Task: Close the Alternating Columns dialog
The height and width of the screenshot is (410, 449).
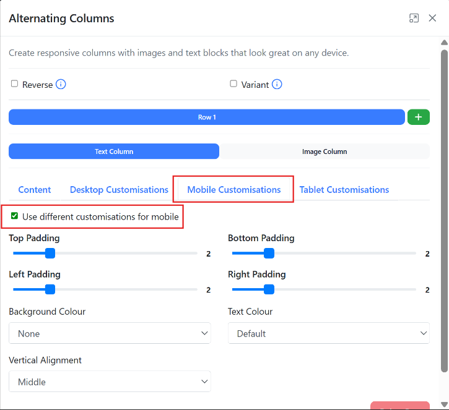Action: [x=433, y=19]
